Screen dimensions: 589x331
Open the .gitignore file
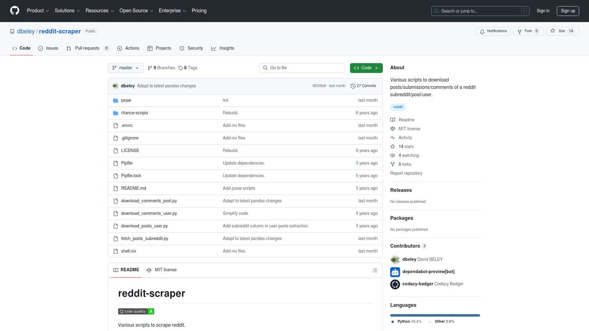pos(129,138)
